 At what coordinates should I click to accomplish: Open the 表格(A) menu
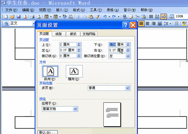coord(113,10)
